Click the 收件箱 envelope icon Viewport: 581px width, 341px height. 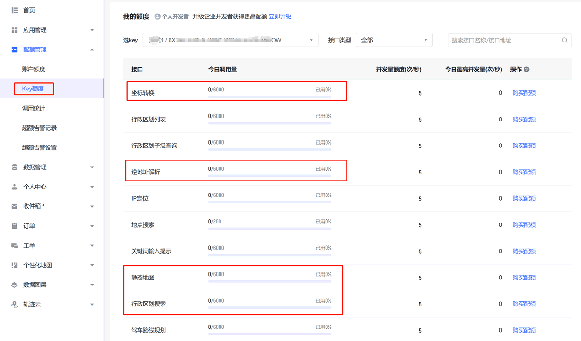(14, 206)
